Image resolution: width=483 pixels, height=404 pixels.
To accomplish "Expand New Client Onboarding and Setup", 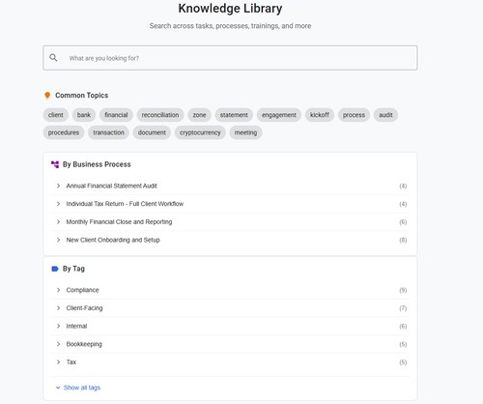I will (x=230, y=240).
